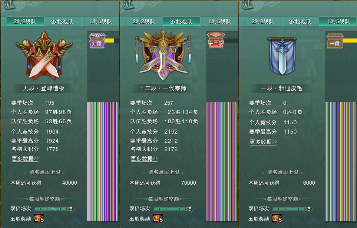The image size is (357, 228).
Task: Click the 十二段·一代宗师 rank title label
Action: [x=163, y=88]
